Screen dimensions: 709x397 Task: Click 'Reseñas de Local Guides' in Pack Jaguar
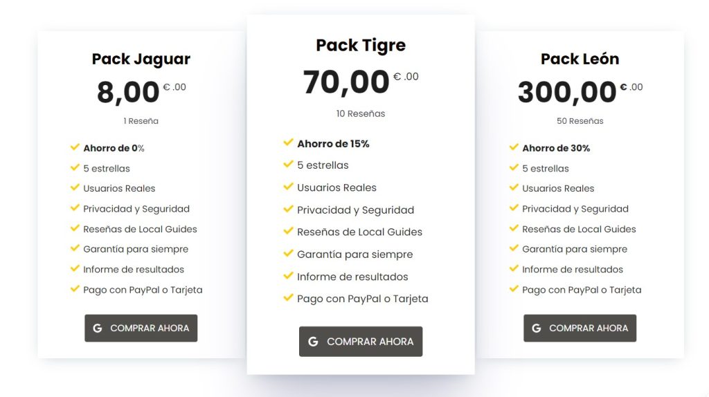[x=140, y=229]
